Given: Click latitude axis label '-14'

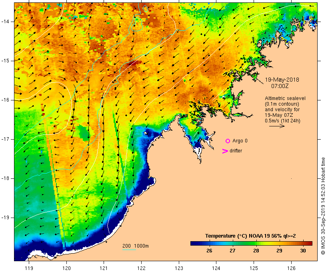Looking at the screenshot, I should [5, 22].
